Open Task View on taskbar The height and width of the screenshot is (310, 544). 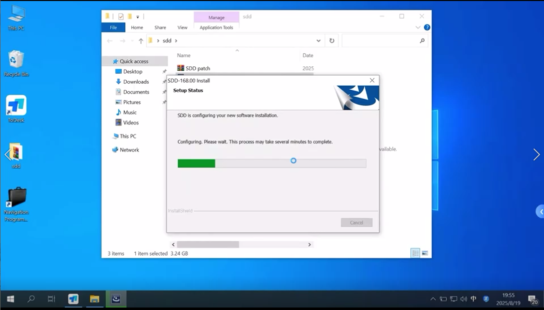[51, 299]
